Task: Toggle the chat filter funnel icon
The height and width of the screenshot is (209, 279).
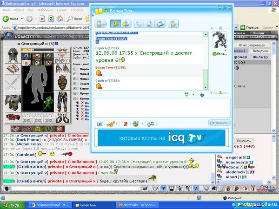Action: (163, 189)
